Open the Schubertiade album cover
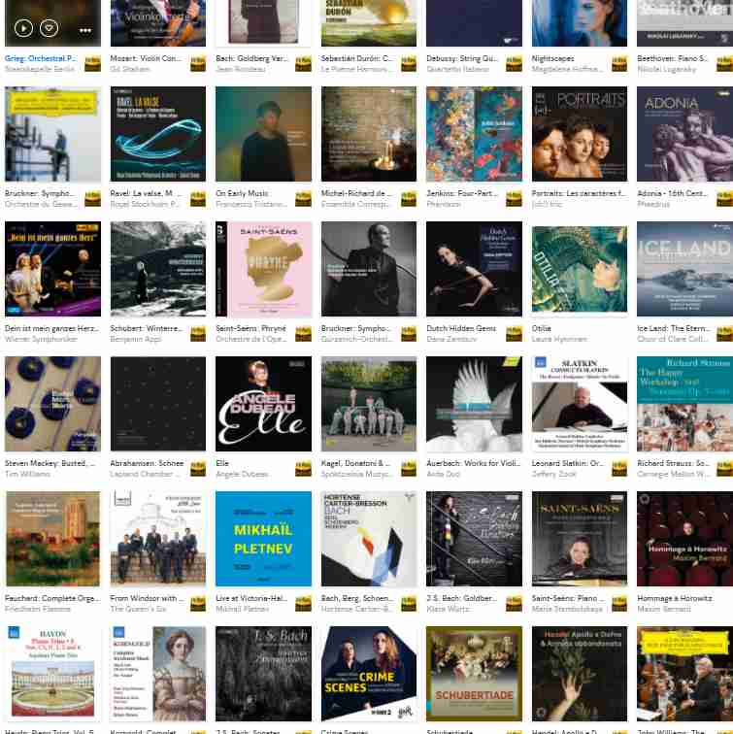This screenshot has width=733, height=734. [x=474, y=674]
